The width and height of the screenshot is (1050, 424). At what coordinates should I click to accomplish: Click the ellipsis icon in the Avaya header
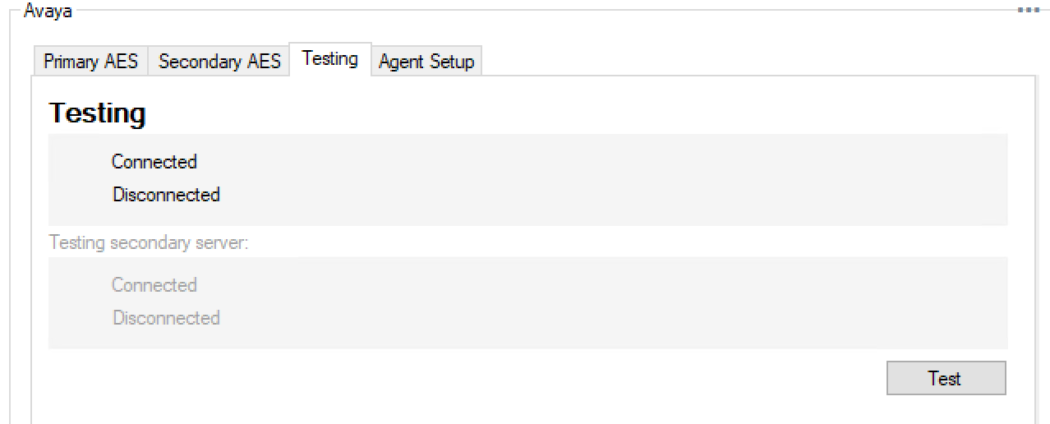pos(1029,10)
